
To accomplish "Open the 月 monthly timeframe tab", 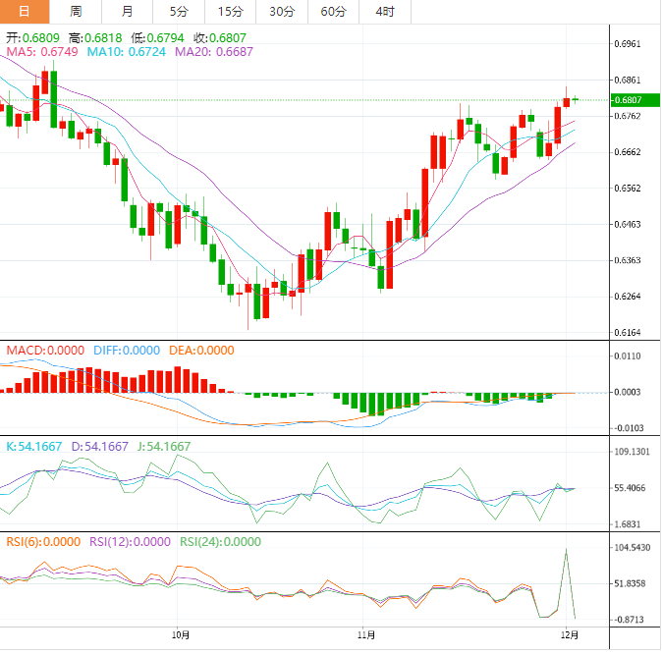I will [128, 12].
